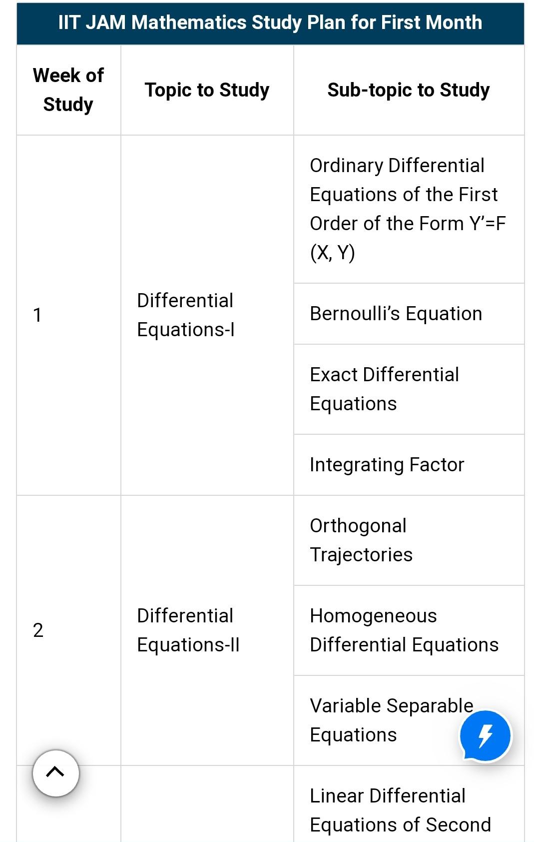Open the blue lightning chat bubble

(485, 736)
